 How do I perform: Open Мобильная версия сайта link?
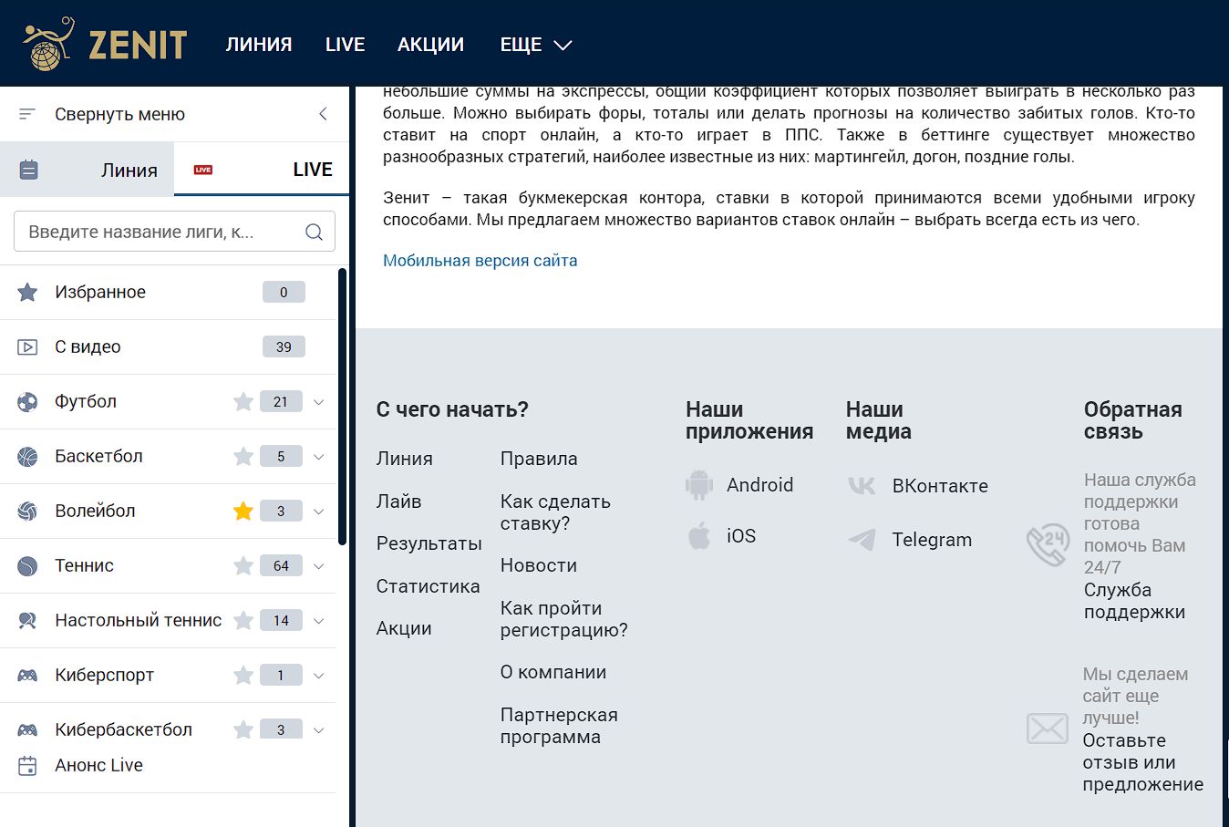coord(480,261)
